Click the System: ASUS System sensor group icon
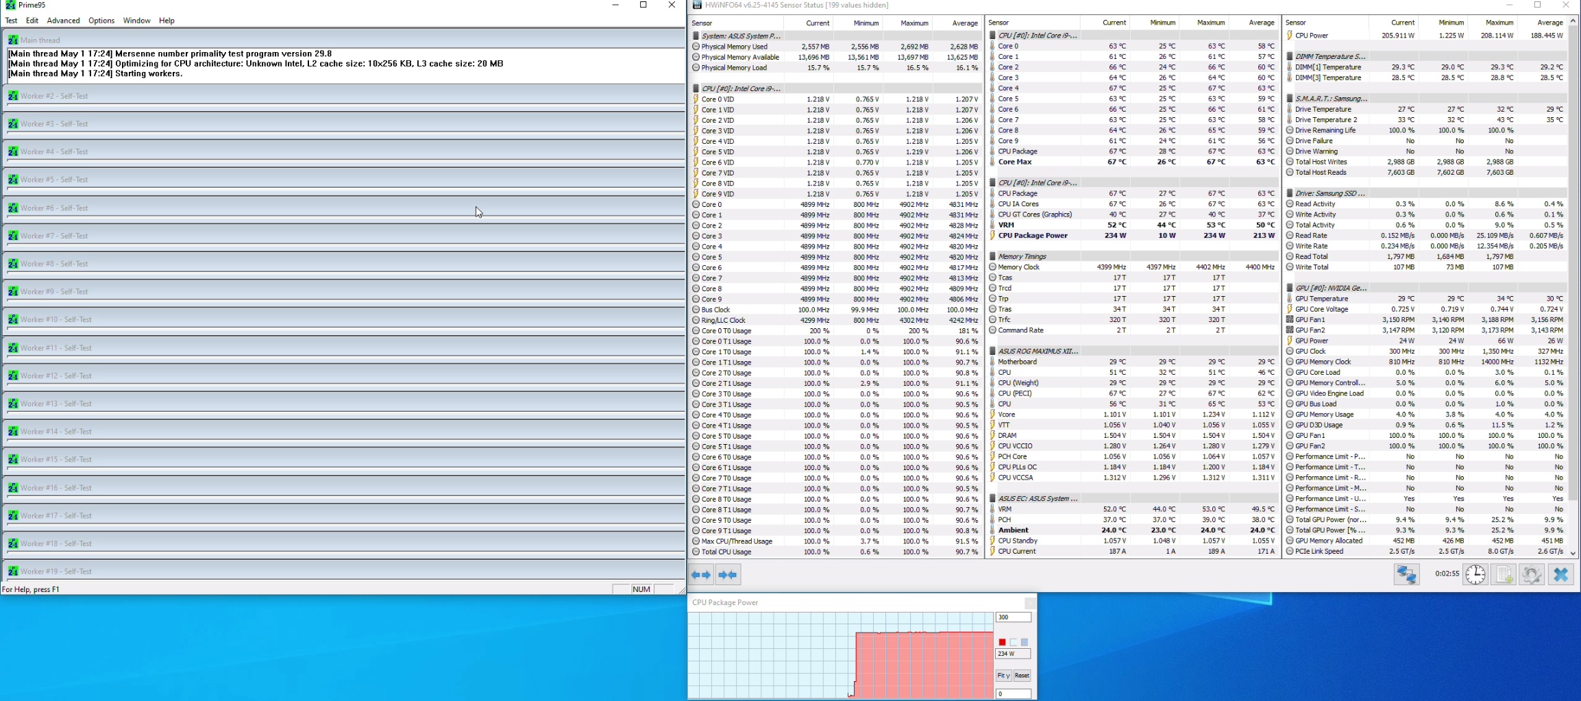1581x701 pixels. 696,36
